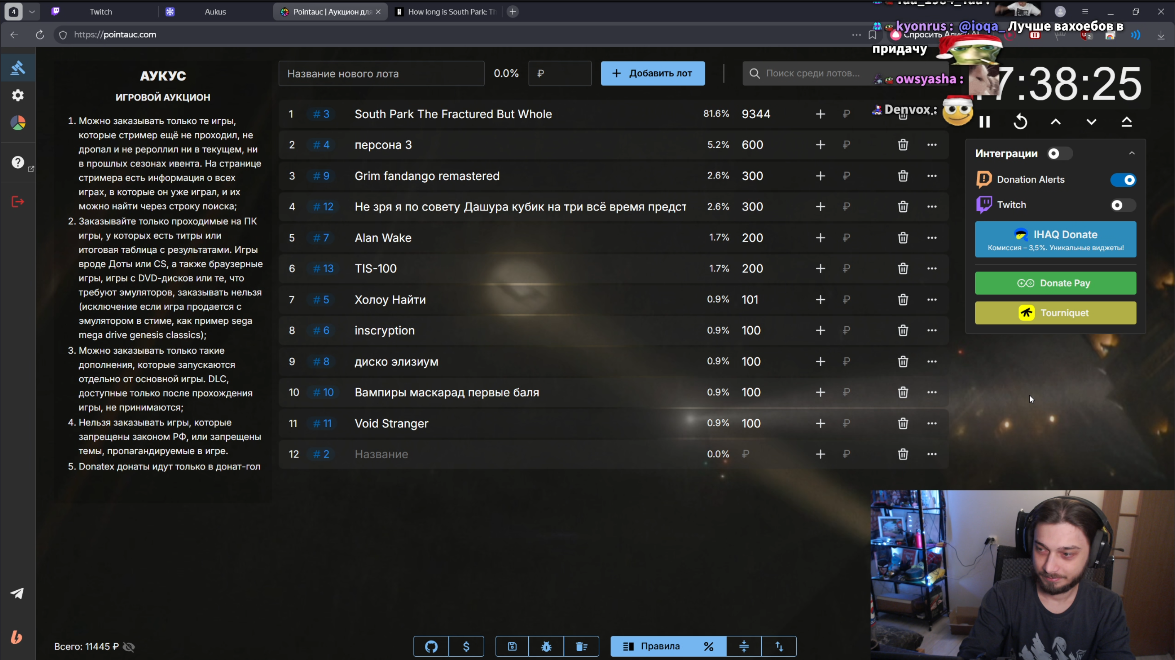The width and height of the screenshot is (1175, 660).
Task: Click the Добавить лот button
Action: click(652, 73)
